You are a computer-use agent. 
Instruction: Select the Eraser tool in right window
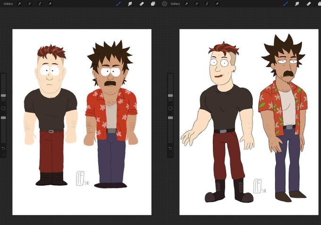point(309,4)
